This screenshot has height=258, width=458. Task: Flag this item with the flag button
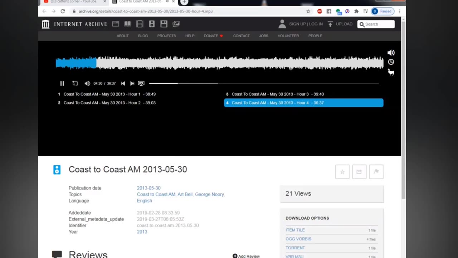click(376, 172)
